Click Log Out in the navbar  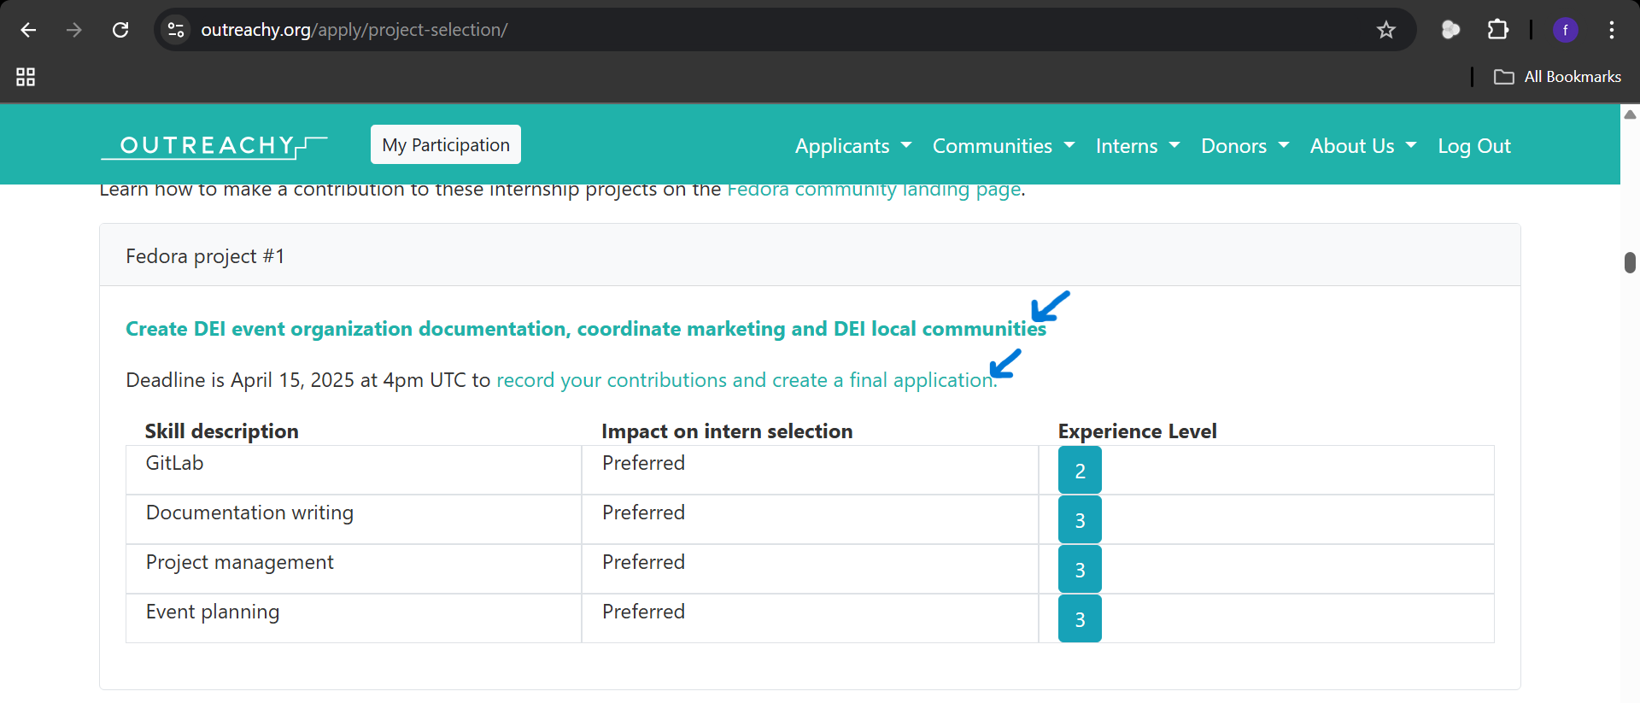pyautogui.click(x=1474, y=146)
